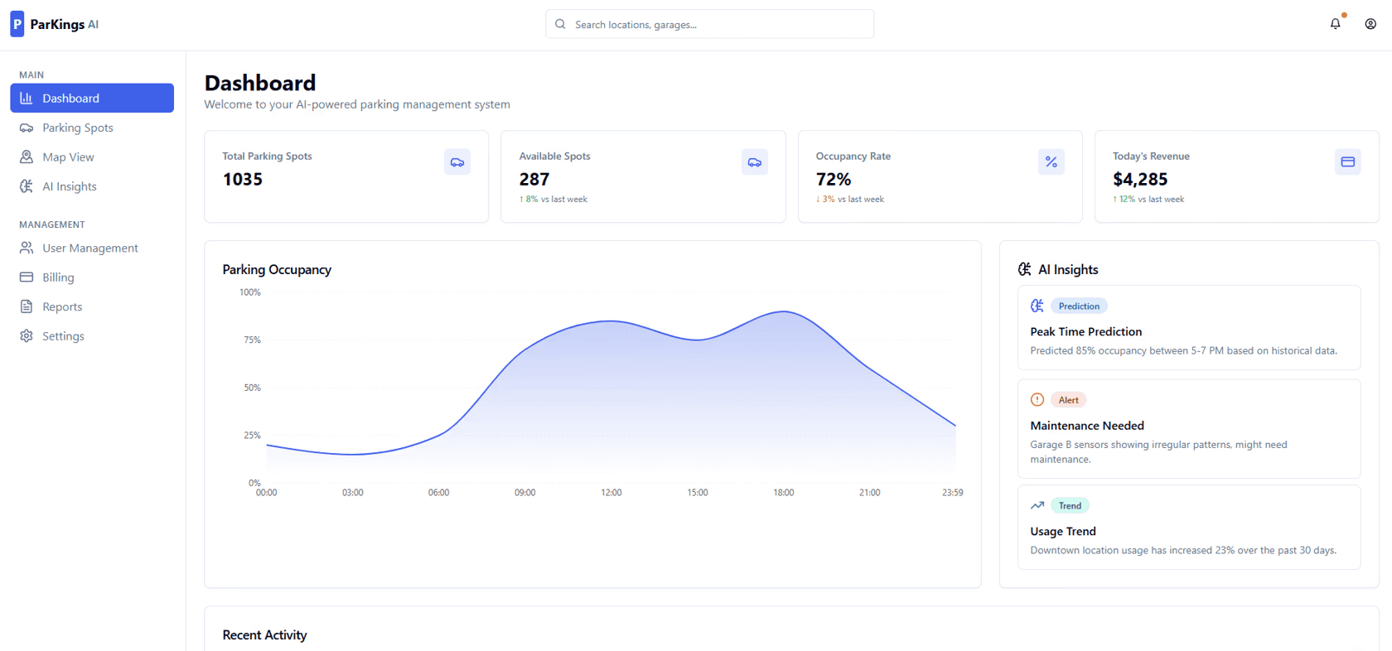The width and height of the screenshot is (1392, 651).
Task: Click the Recent Activity heading
Action: (x=264, y=634)
